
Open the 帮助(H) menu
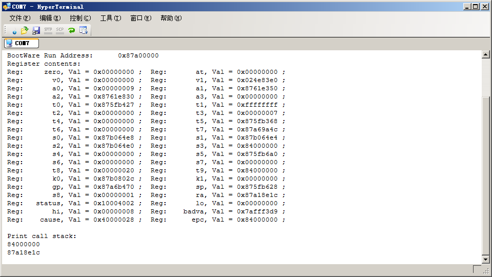pos(171,18)
